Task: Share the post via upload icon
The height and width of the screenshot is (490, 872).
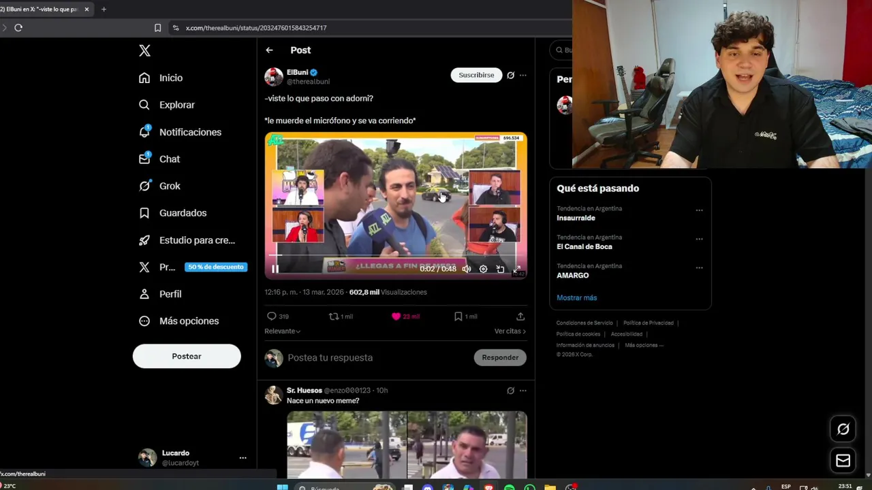Action: [x=520, y=316]
